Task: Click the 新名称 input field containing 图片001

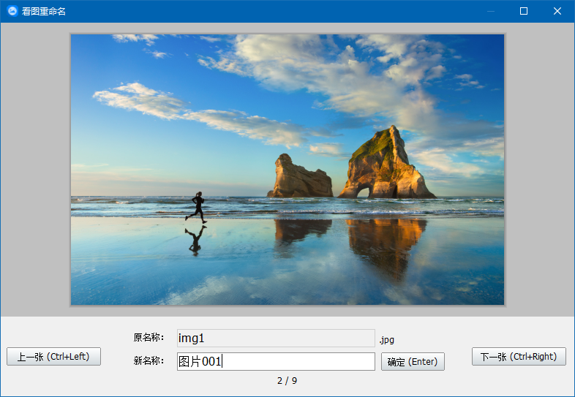Action: 276,362
